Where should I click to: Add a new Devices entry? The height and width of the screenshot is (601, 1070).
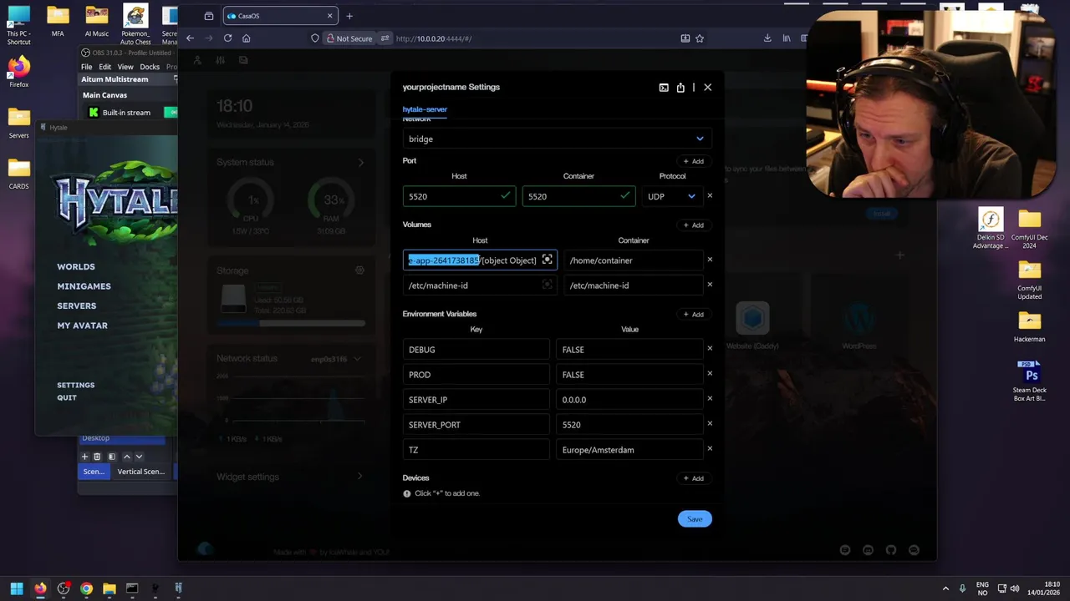(693, 478)
